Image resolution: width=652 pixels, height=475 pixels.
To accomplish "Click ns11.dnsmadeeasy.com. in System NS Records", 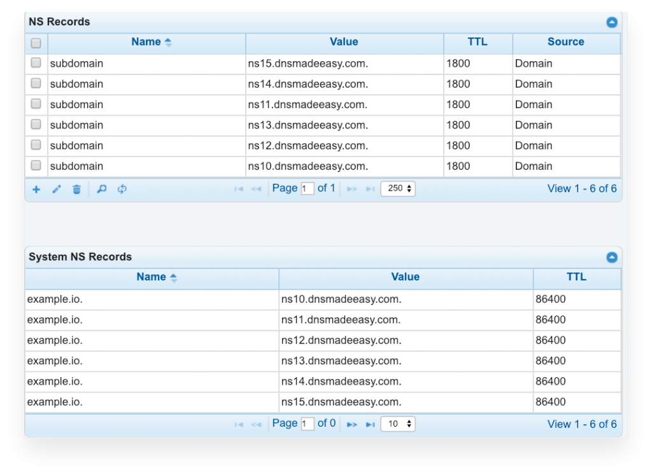I will coord(341,320).
